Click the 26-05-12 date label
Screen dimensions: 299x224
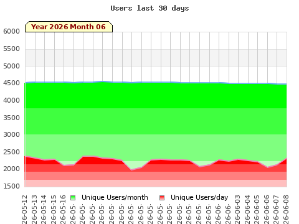24,210
